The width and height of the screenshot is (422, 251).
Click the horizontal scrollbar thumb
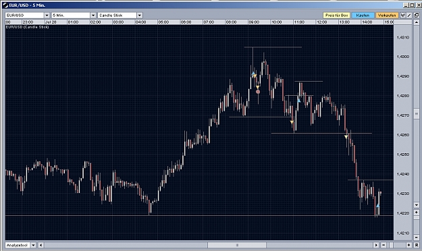(237, 245)
